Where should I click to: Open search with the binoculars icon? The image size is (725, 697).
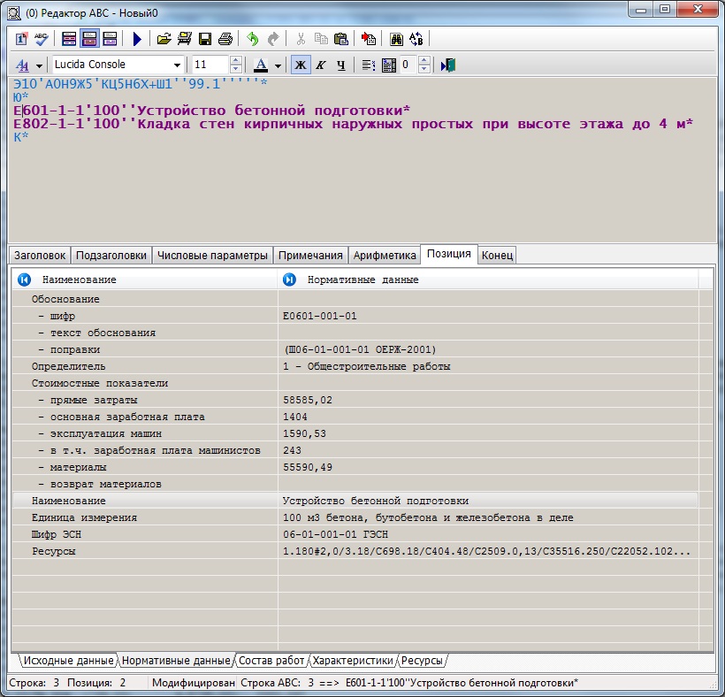click(x=396, y=39)
